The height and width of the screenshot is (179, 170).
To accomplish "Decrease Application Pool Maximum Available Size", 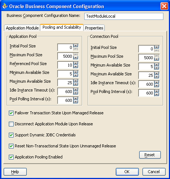I will 76,84.
